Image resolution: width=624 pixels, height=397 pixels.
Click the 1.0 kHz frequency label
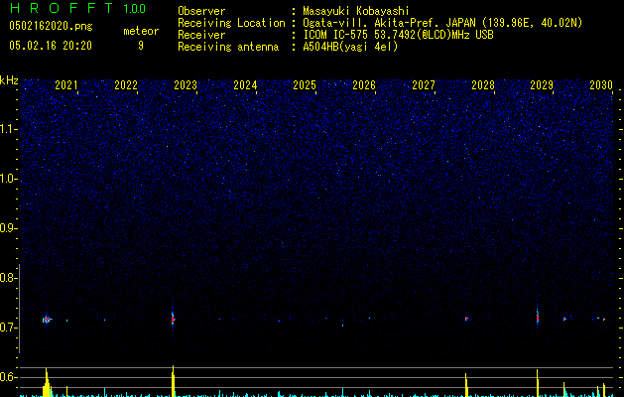click(x=8, y=179)
